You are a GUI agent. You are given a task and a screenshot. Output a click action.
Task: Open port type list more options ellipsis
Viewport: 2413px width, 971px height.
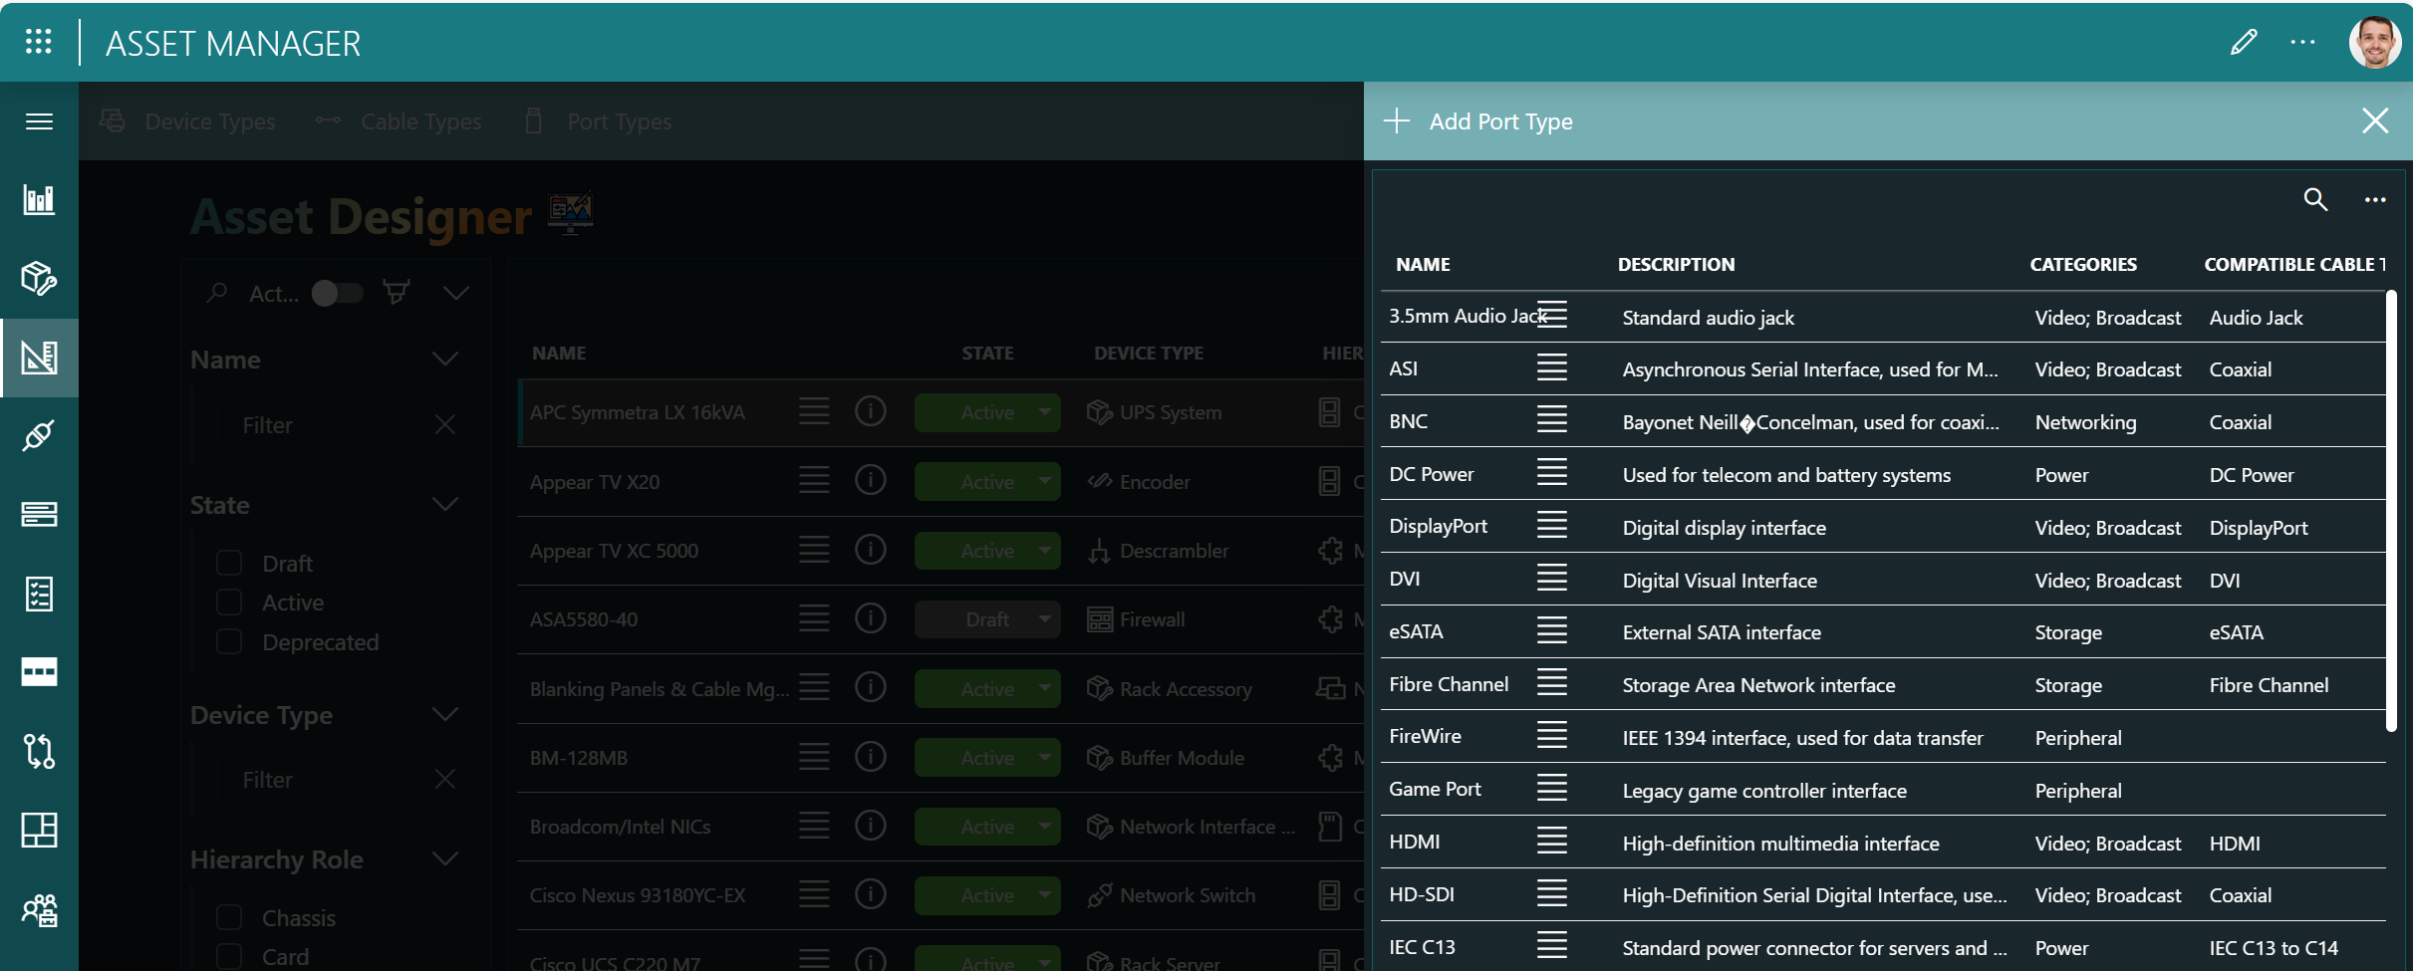click(2375, 200)
